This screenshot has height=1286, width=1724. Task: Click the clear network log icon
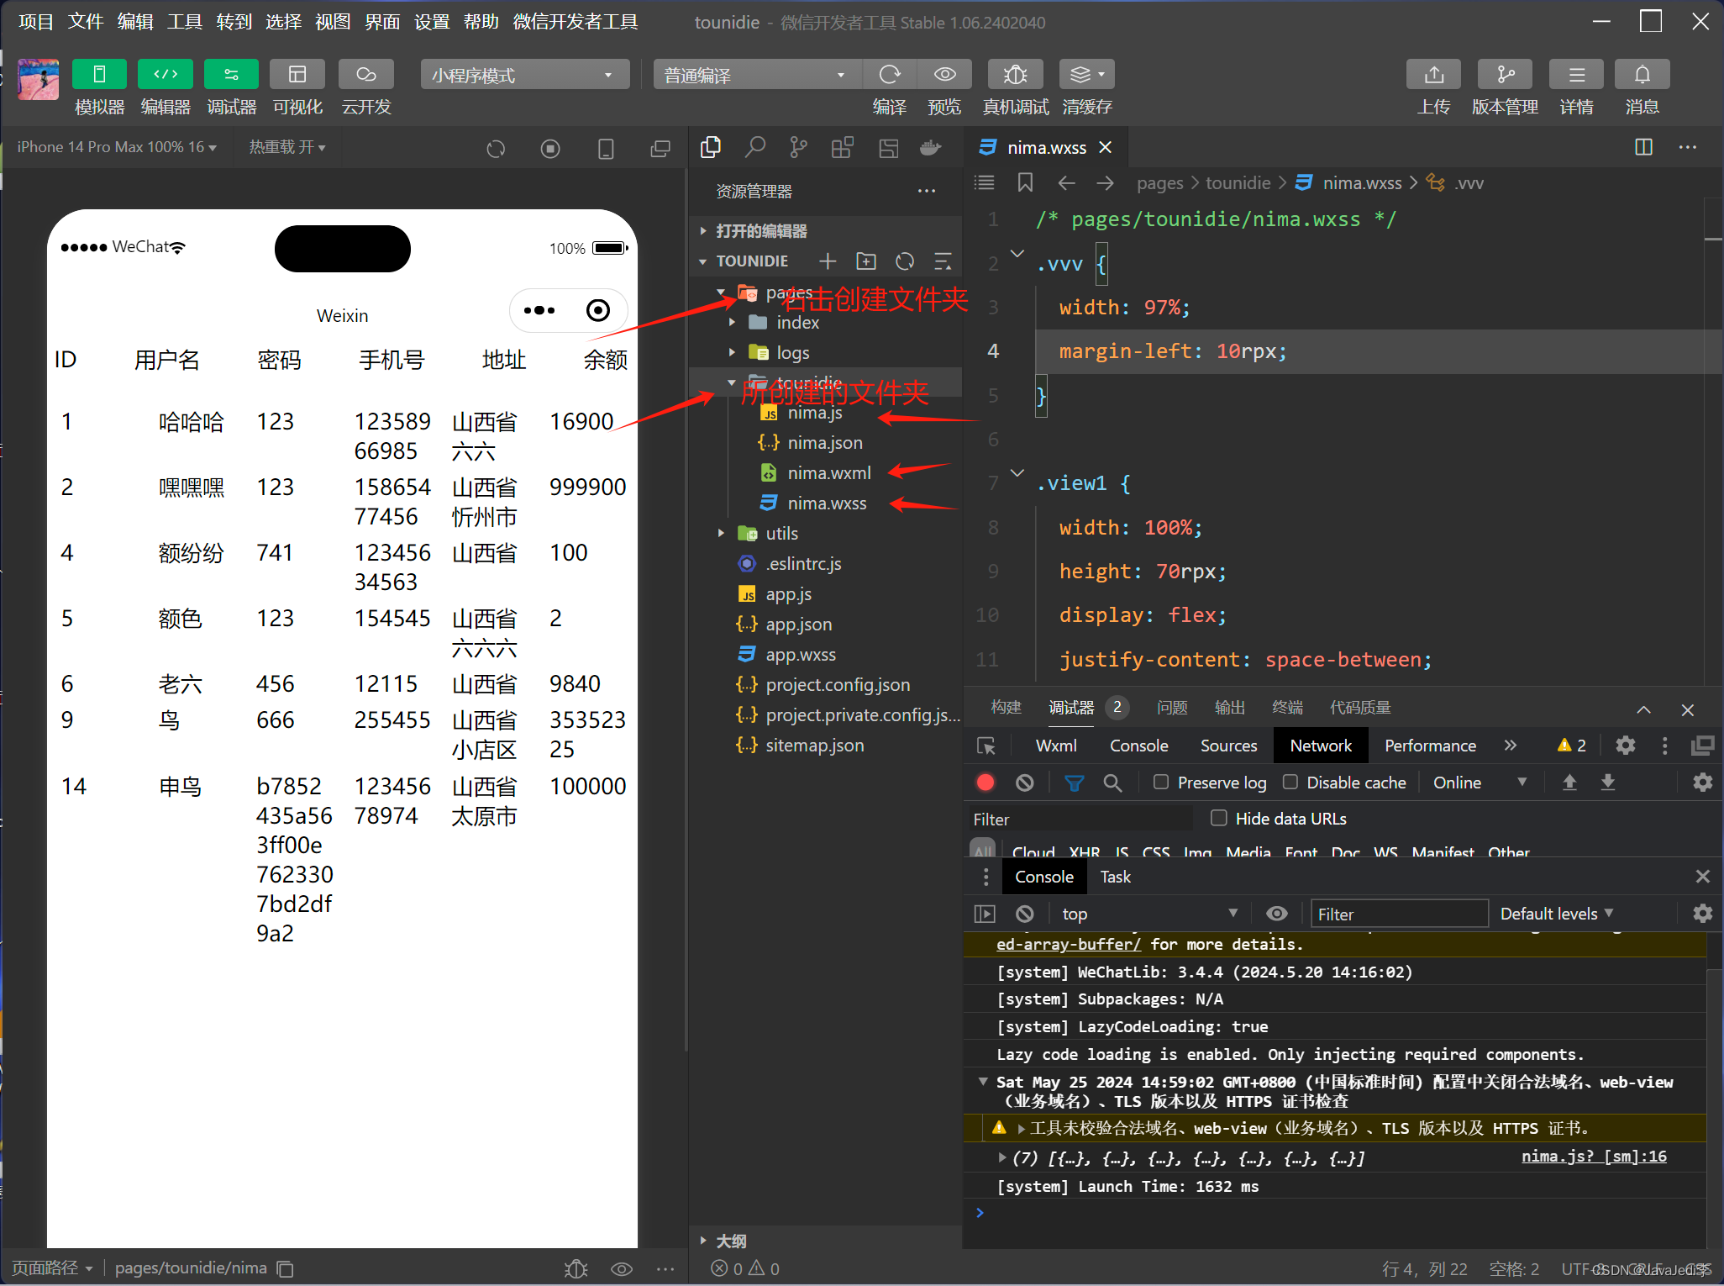(x=1024, y=783)
